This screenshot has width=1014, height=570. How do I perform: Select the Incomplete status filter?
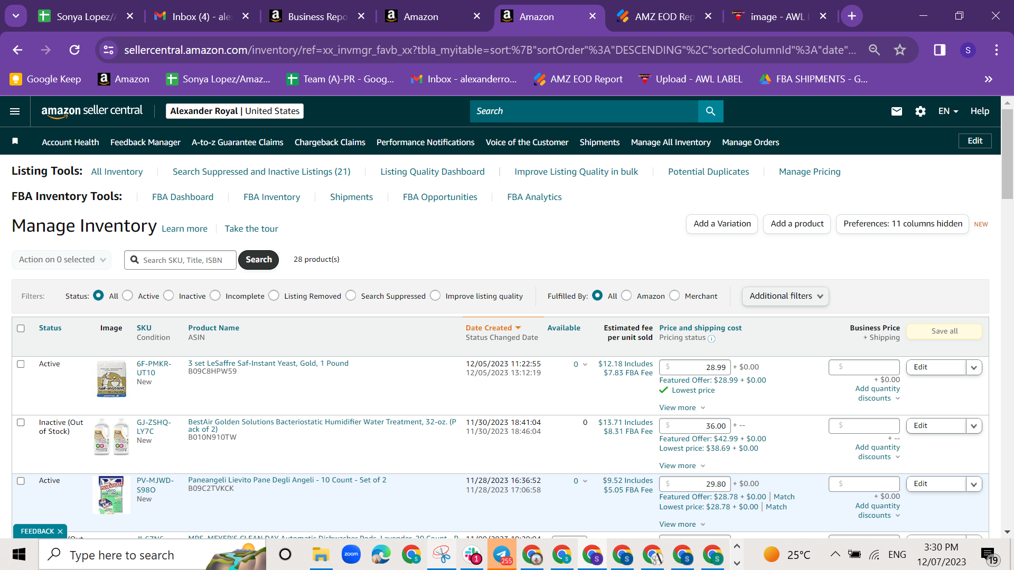tap(215, 296)
